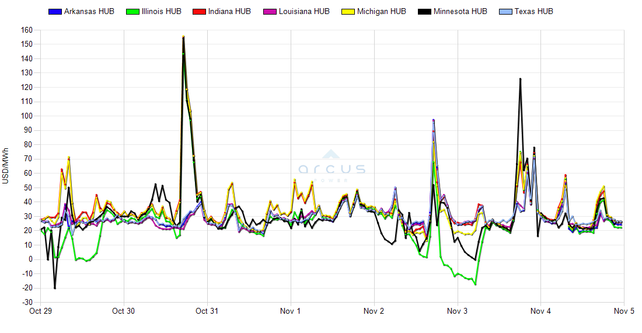The height and width of the screenshot is (333, 642).
Task: Click the yellow Michigan HUB legend swatch
Action: [347, 12]
